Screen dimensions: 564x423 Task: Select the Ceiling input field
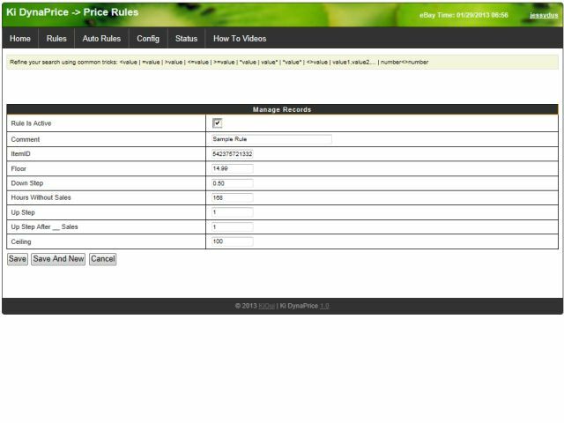pos(233,241)
